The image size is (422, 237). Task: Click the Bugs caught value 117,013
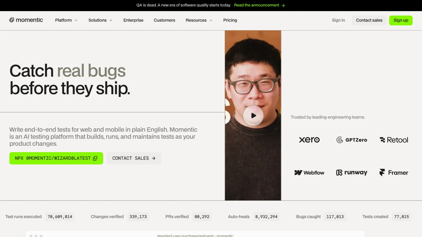coord(335,217)
